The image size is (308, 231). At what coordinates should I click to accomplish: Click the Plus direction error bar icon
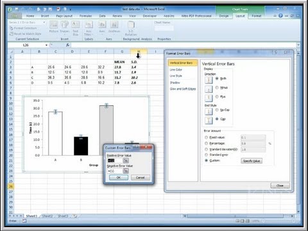coord(209,98)
